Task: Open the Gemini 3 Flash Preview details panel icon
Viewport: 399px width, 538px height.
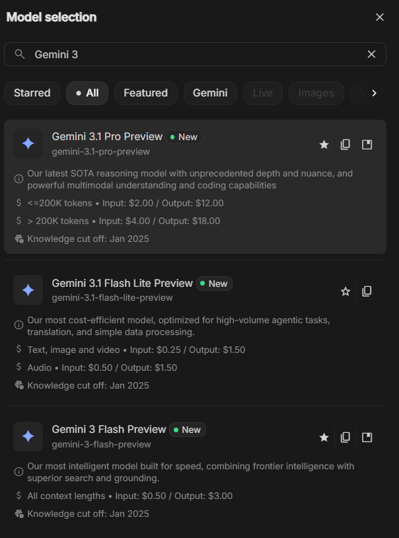Action: pyautogui.click(x=367, y=437)
